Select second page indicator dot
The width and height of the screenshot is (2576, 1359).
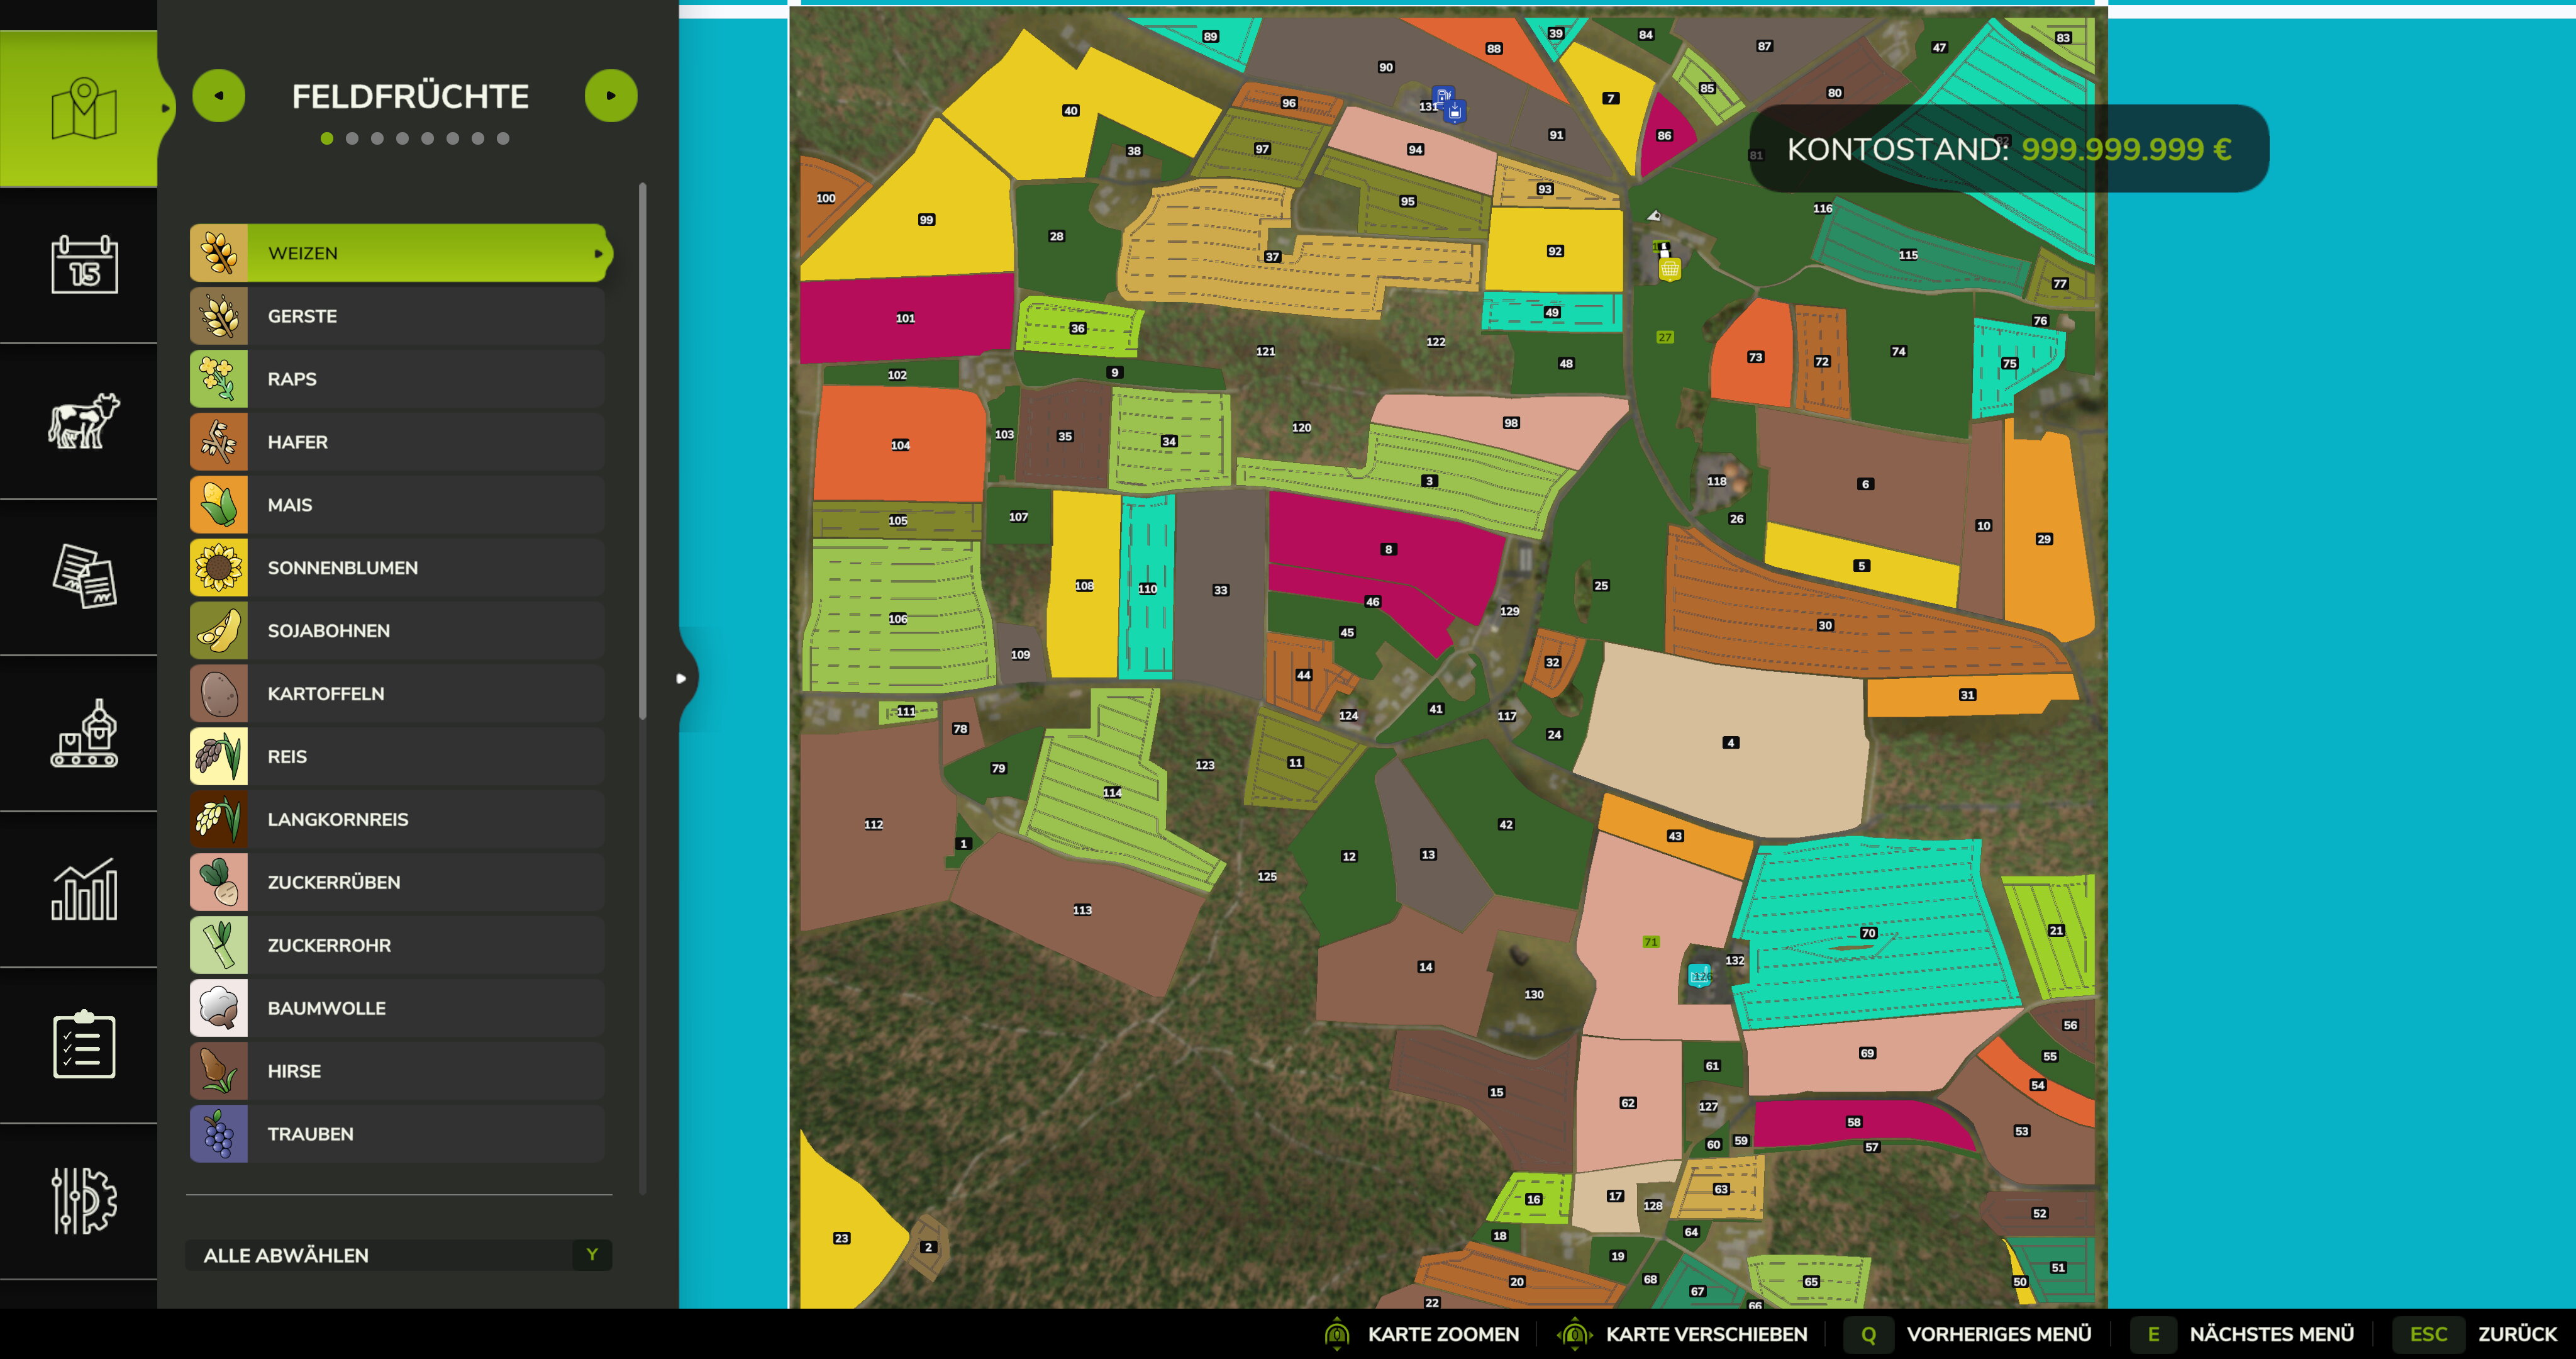point(352,139)
